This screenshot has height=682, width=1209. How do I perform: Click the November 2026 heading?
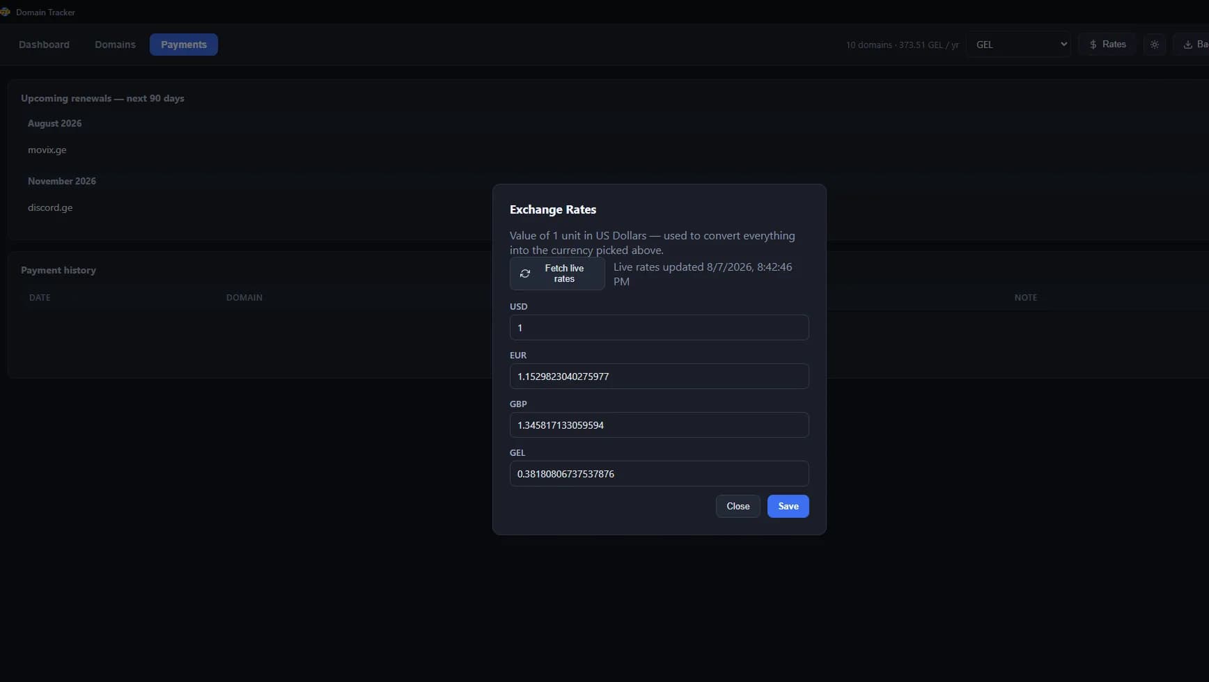coord(62,181)
